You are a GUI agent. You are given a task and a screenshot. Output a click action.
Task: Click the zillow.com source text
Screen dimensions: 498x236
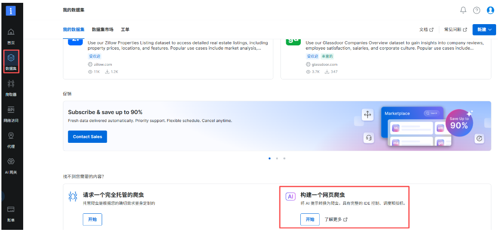[102, 64]
